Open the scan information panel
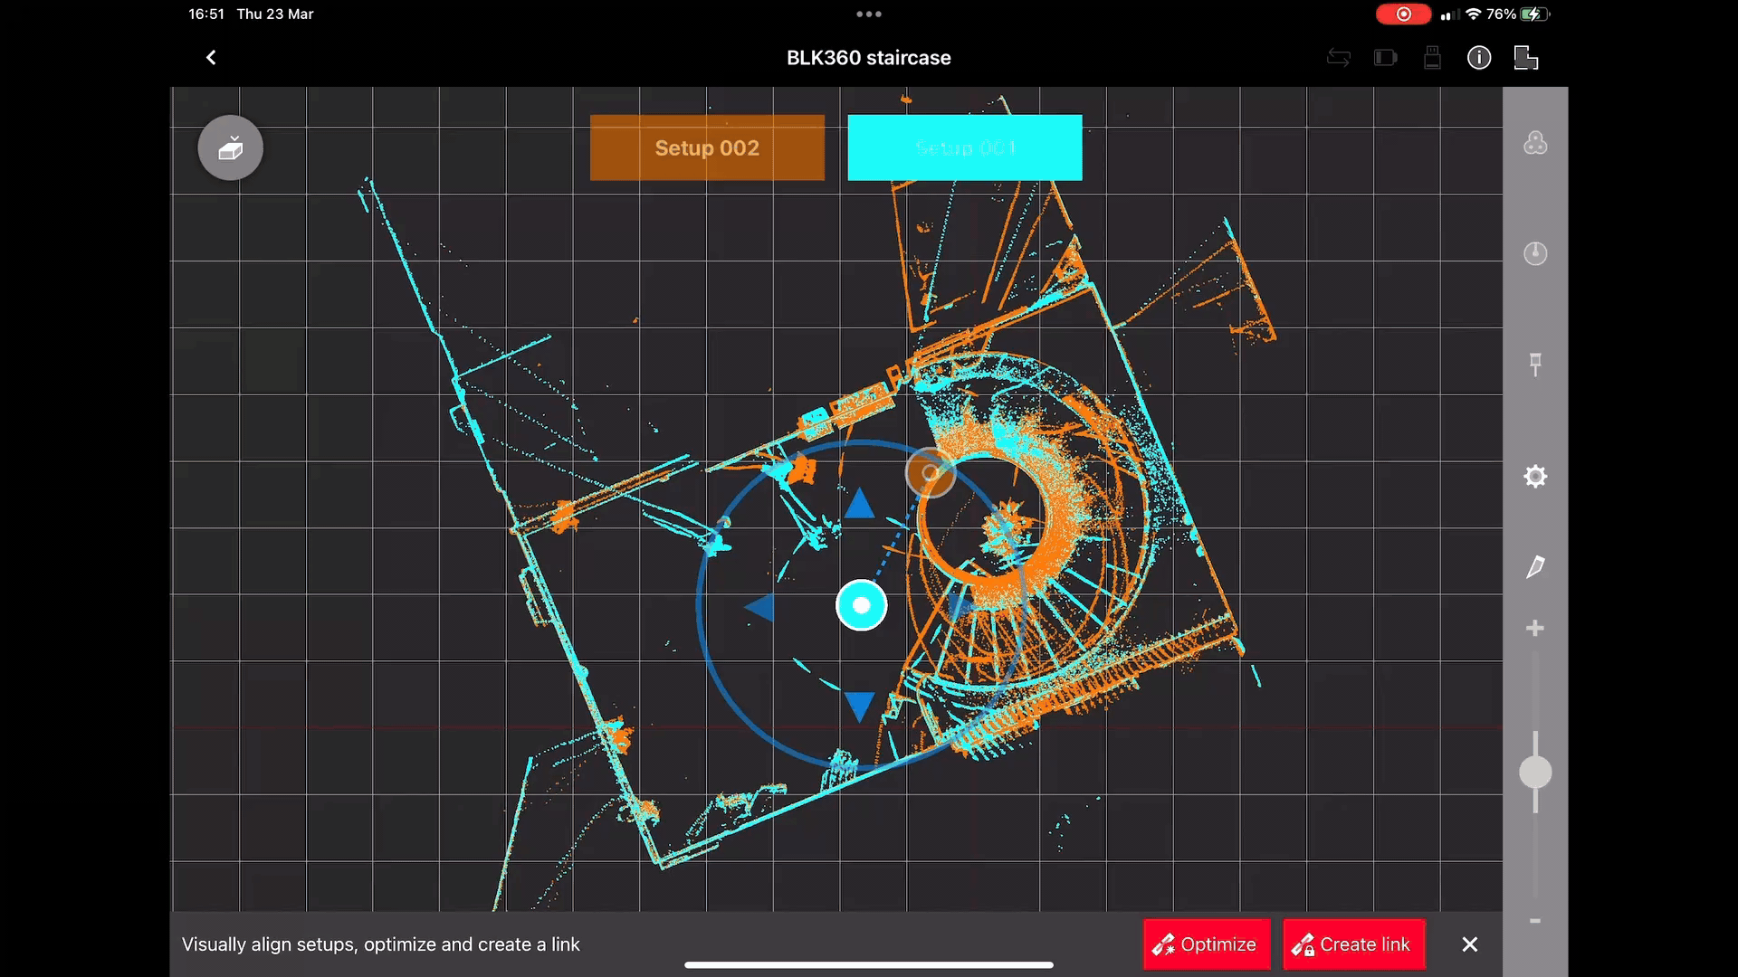Screen dimensions: 1738x977 coord(1479,57)
